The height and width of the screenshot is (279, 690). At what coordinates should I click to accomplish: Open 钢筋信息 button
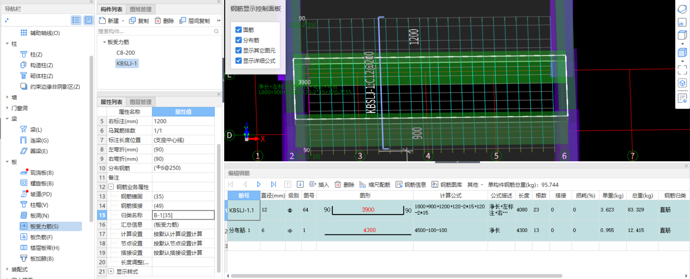coord(411,185)
